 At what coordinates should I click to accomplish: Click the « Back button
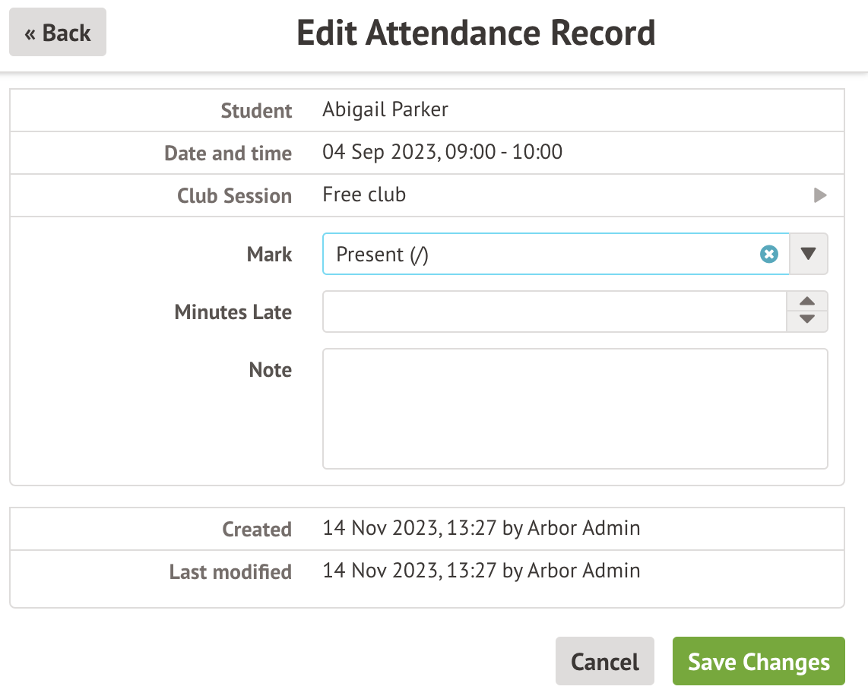click(x=57, y=32)
